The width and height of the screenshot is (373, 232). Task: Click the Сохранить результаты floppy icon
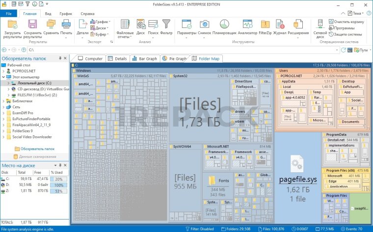(x=32, y=25)
